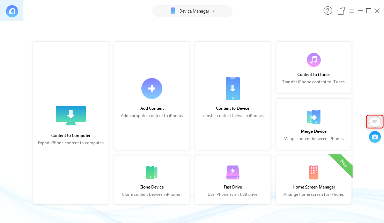This screenshot has height=223, width=384.
Task: Click the Home Screen Manager grid icon
Action: (x=314, y=172)
